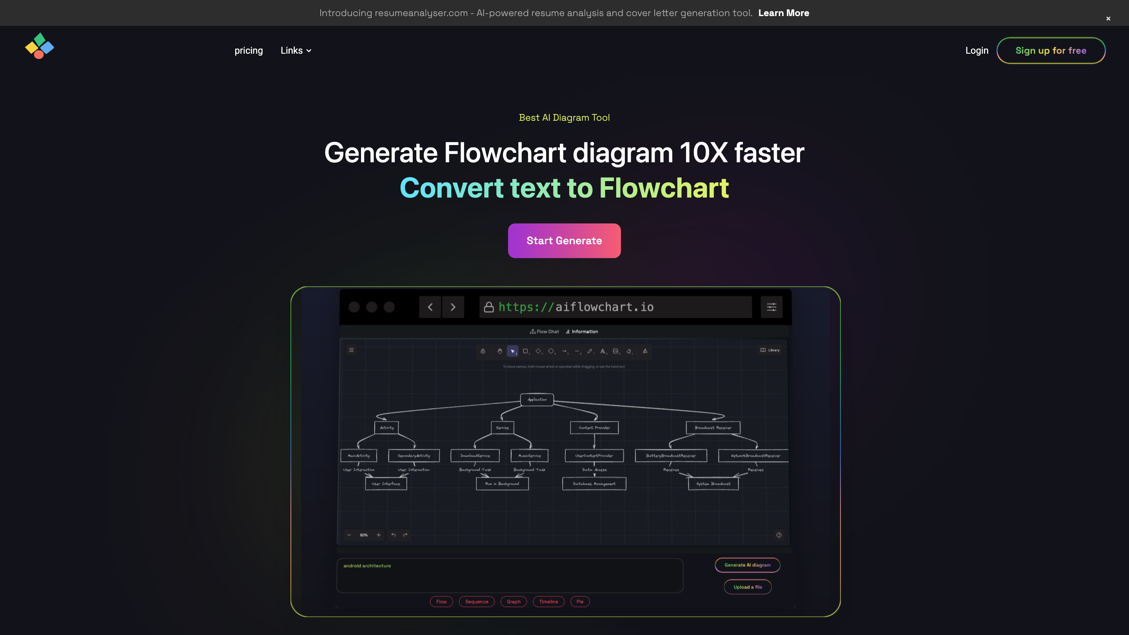Toggle the Pie chart type chip

580,601
